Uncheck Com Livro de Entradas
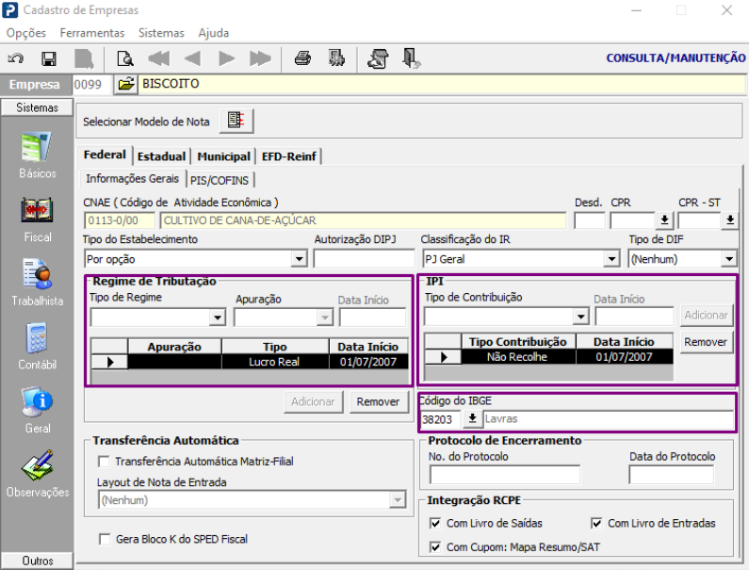The width and height of the screenshot is (749, 570). (x=597, y=523)
